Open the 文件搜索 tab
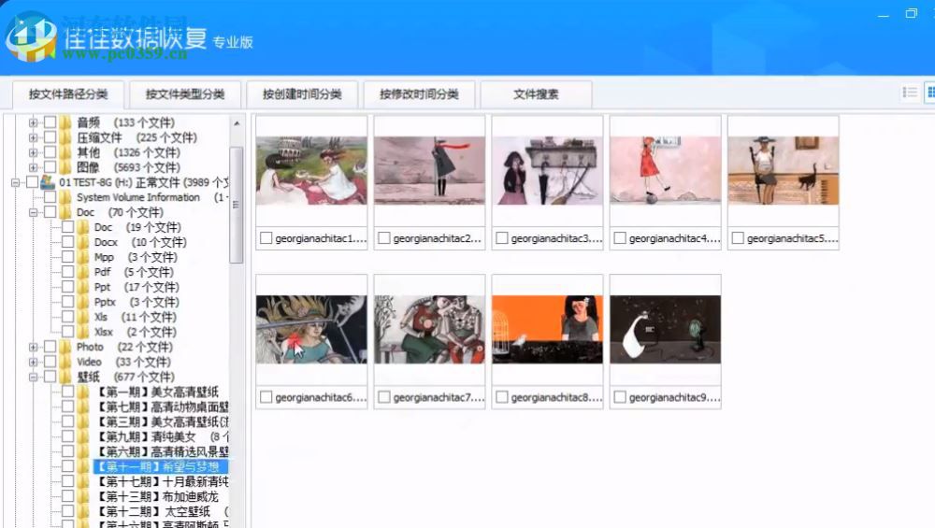 [x=536, y=94]
